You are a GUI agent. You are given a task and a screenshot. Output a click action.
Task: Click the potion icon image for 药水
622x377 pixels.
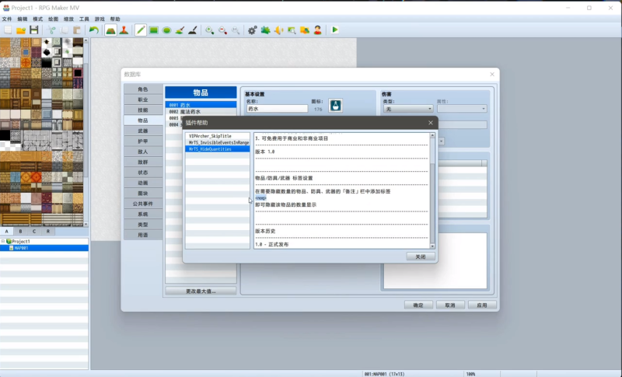pyautogui.click(x=336, y=106)
